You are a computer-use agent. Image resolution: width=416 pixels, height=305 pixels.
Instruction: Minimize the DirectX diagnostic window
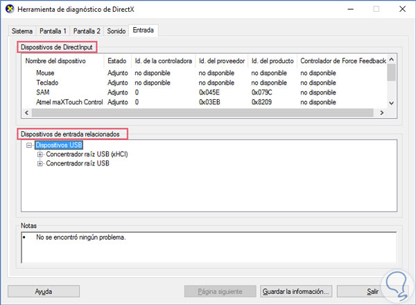[x=350, y=9]
